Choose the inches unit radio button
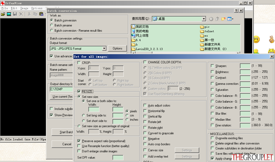 pos(127,120)
